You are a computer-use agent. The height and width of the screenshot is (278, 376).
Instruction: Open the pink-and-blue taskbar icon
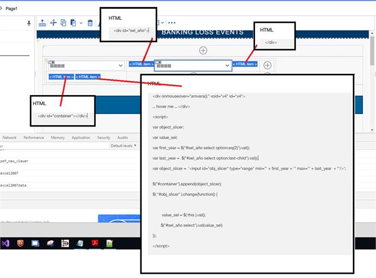(x=50, y=244)
